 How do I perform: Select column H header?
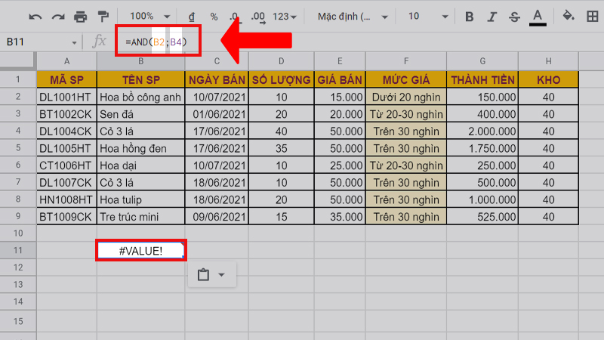coord(549,61)
